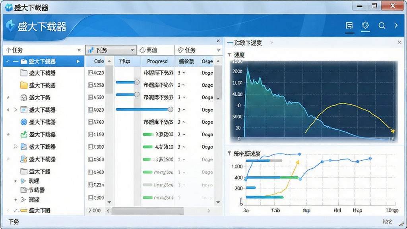
Task: Tick the checkbox for row AC20
Action: point(90,73)
